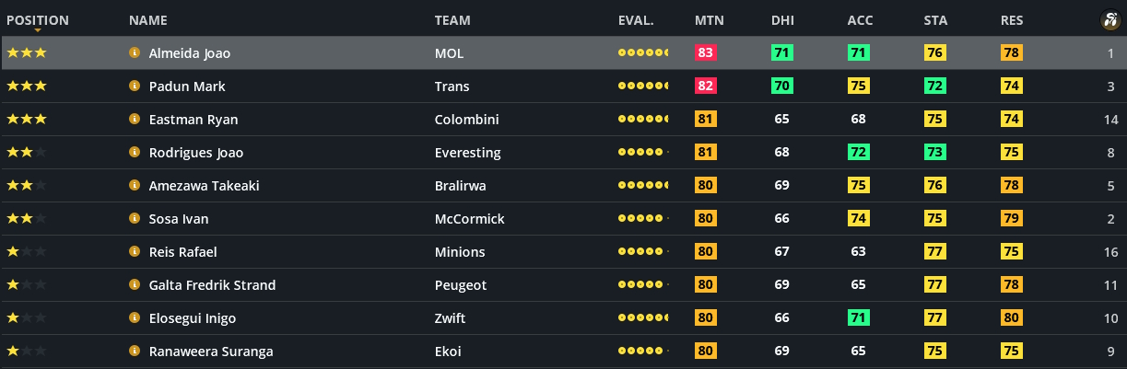1127x369 pixels.
Task: Show info via icon beside Sosa Ivan
Action: [x=135, y=219]
